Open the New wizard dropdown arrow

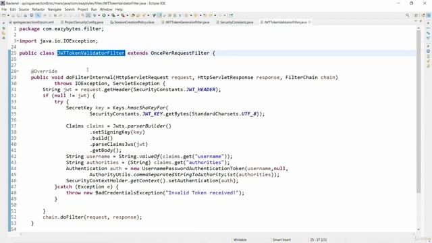(8, 16)
